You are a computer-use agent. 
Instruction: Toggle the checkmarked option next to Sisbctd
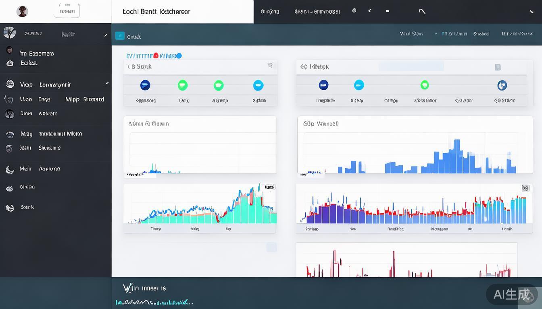[437, 34]
